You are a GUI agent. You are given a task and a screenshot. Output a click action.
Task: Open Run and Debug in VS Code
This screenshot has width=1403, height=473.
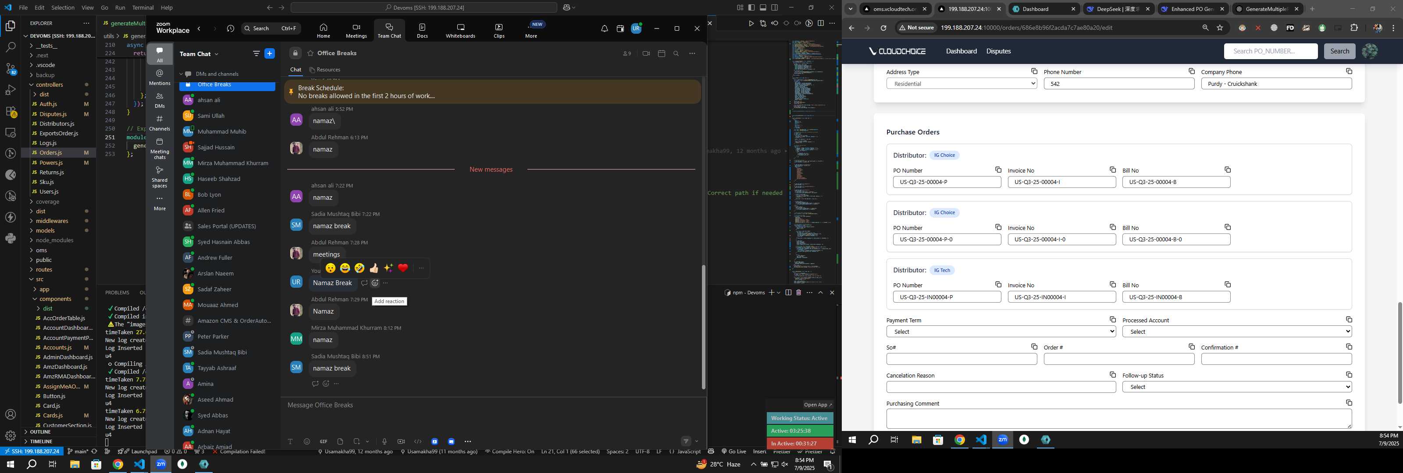tap(11, 90)
